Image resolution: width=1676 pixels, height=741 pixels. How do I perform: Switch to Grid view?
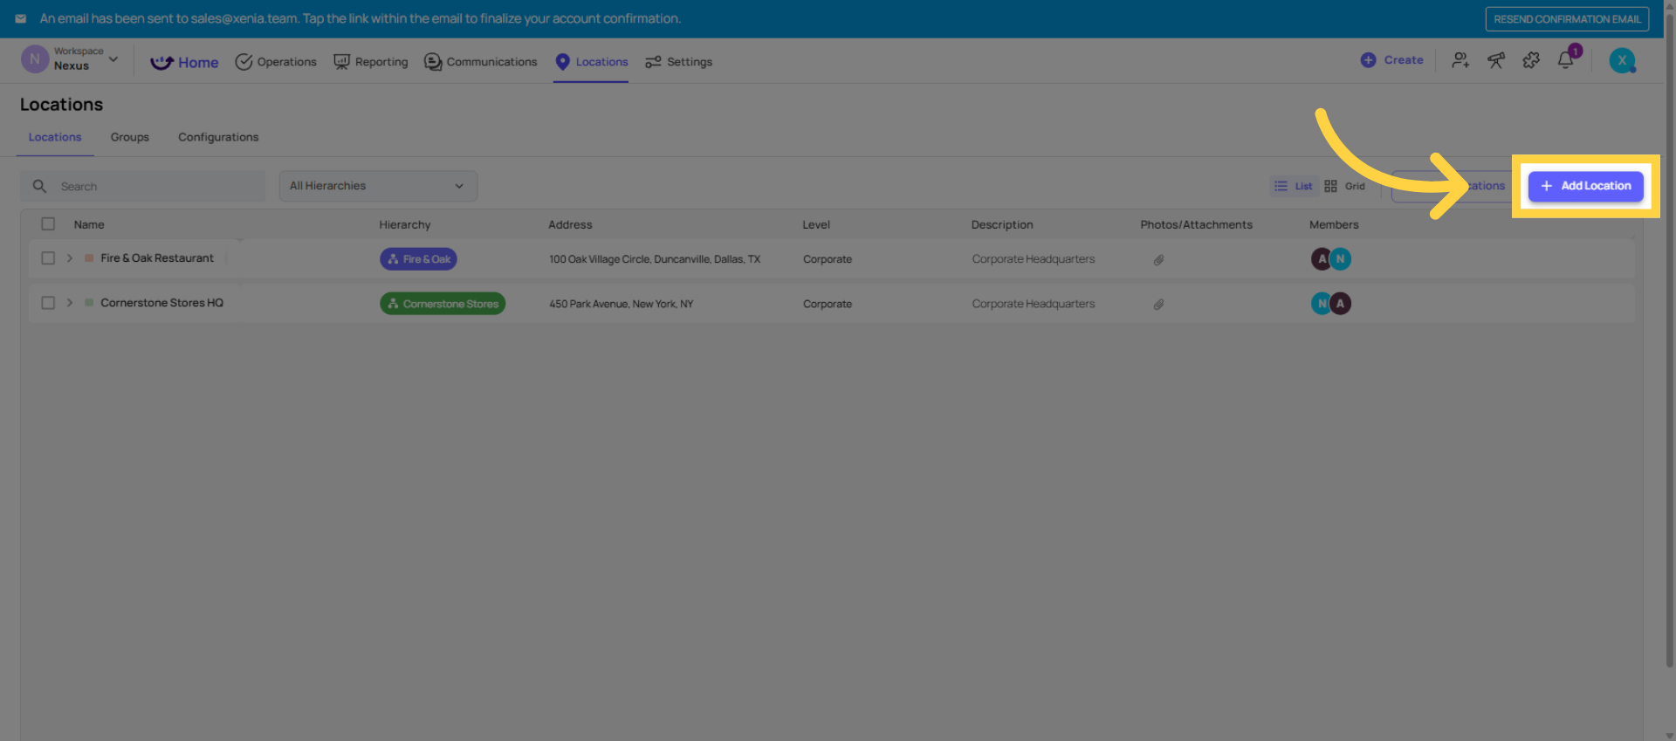click(x=1344, y=187)
